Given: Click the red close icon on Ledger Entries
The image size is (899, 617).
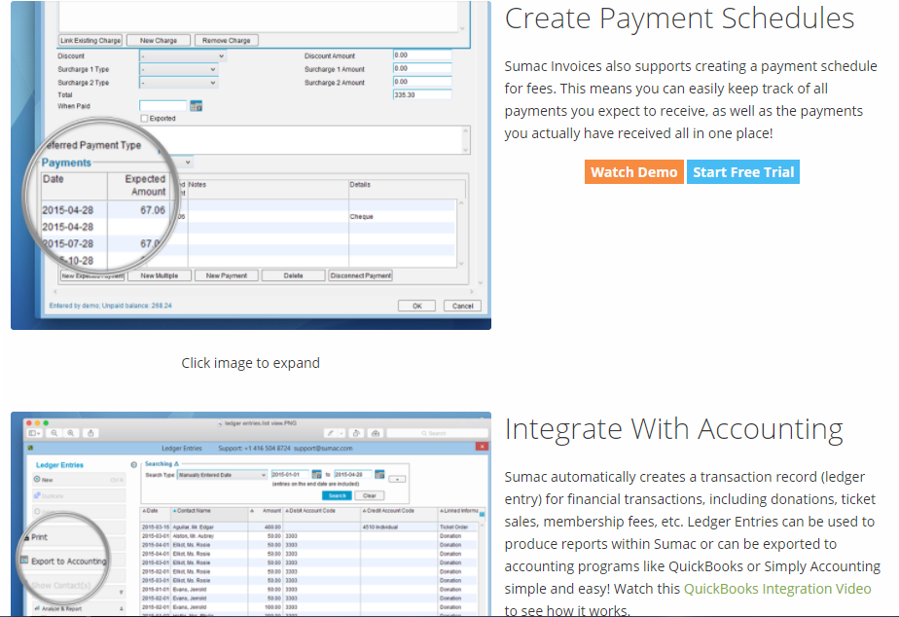Looking at the screenshot, I should tap(483, 447).
